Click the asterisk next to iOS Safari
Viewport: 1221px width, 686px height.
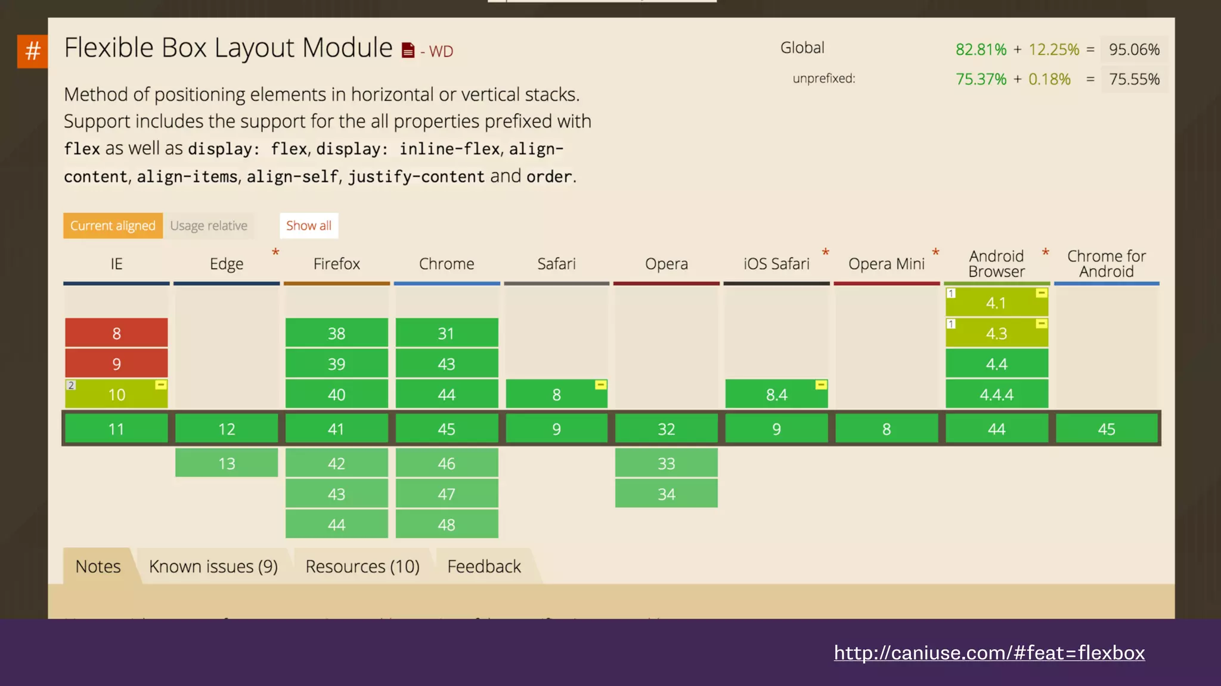pyautogui.click(x=826, y=252)
